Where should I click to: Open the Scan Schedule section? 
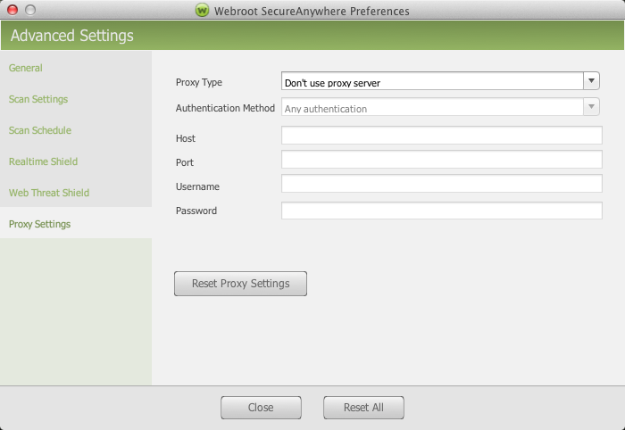point(40,130)
